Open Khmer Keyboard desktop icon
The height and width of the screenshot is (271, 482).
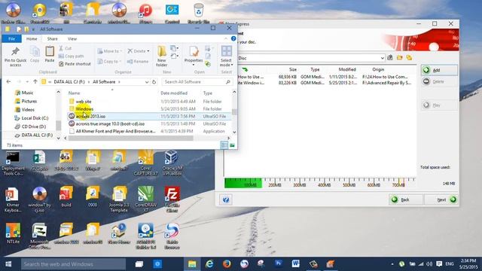(13, 199)
